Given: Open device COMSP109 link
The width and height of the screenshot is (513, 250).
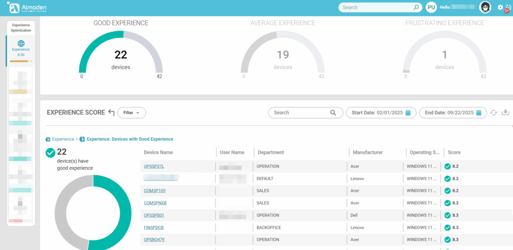Looking at the screenshot, I should point(154,191).
